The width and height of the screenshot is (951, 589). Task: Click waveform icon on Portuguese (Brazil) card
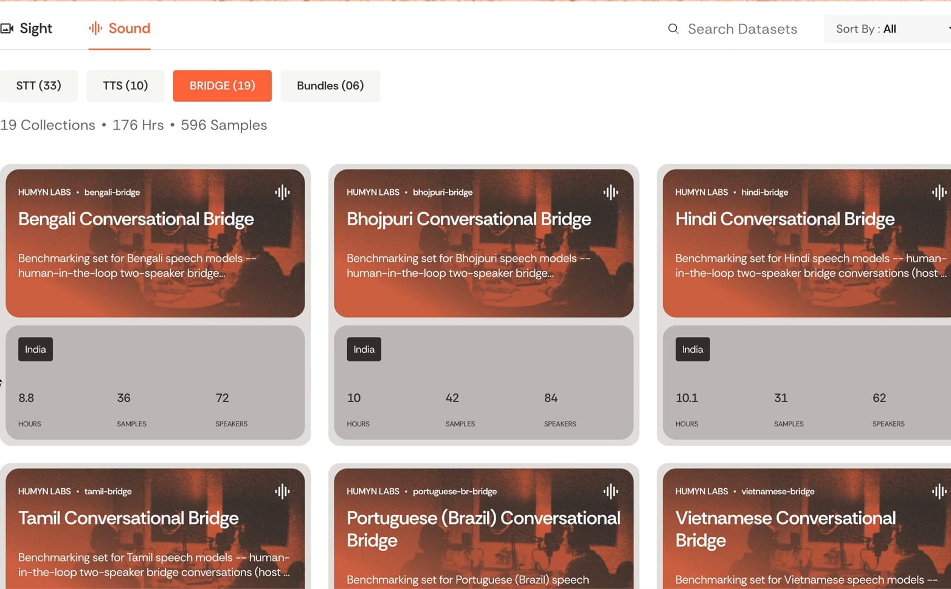(x=610, y=491)
